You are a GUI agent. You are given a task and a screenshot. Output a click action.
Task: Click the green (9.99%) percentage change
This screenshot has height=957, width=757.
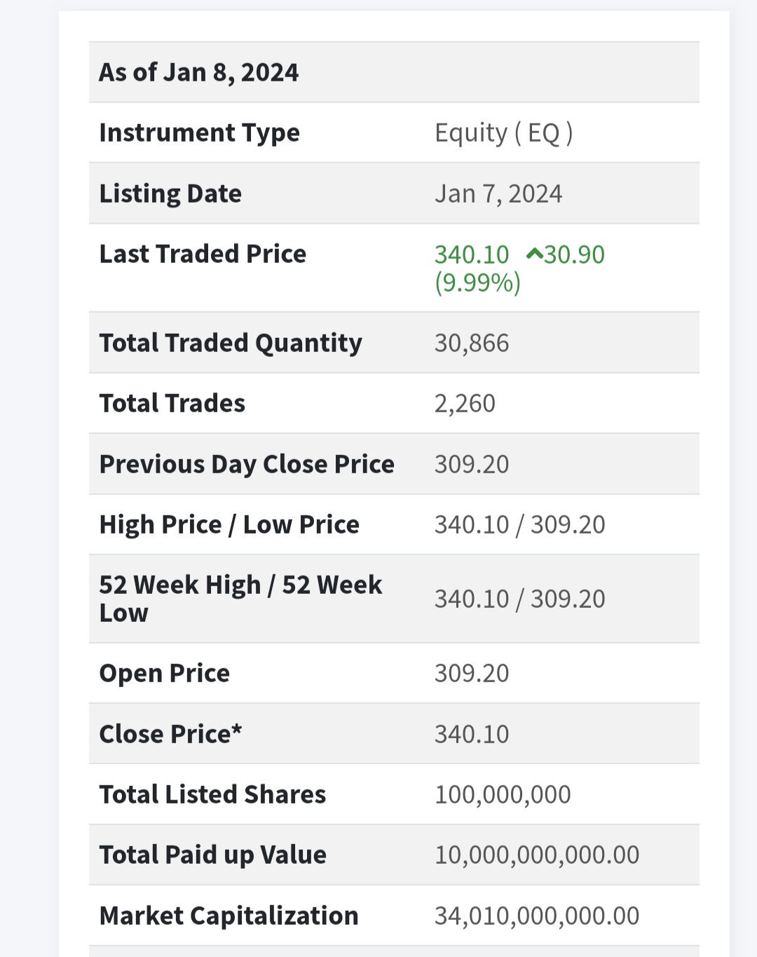pyautogui.click(x=477, y=283)
